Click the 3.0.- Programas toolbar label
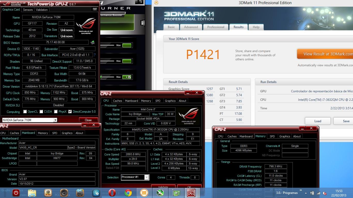 pyautogui.click(x=287, y=193)
